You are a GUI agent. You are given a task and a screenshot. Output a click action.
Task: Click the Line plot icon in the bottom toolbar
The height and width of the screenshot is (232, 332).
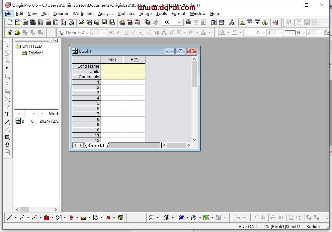click(x=10, y=217)
